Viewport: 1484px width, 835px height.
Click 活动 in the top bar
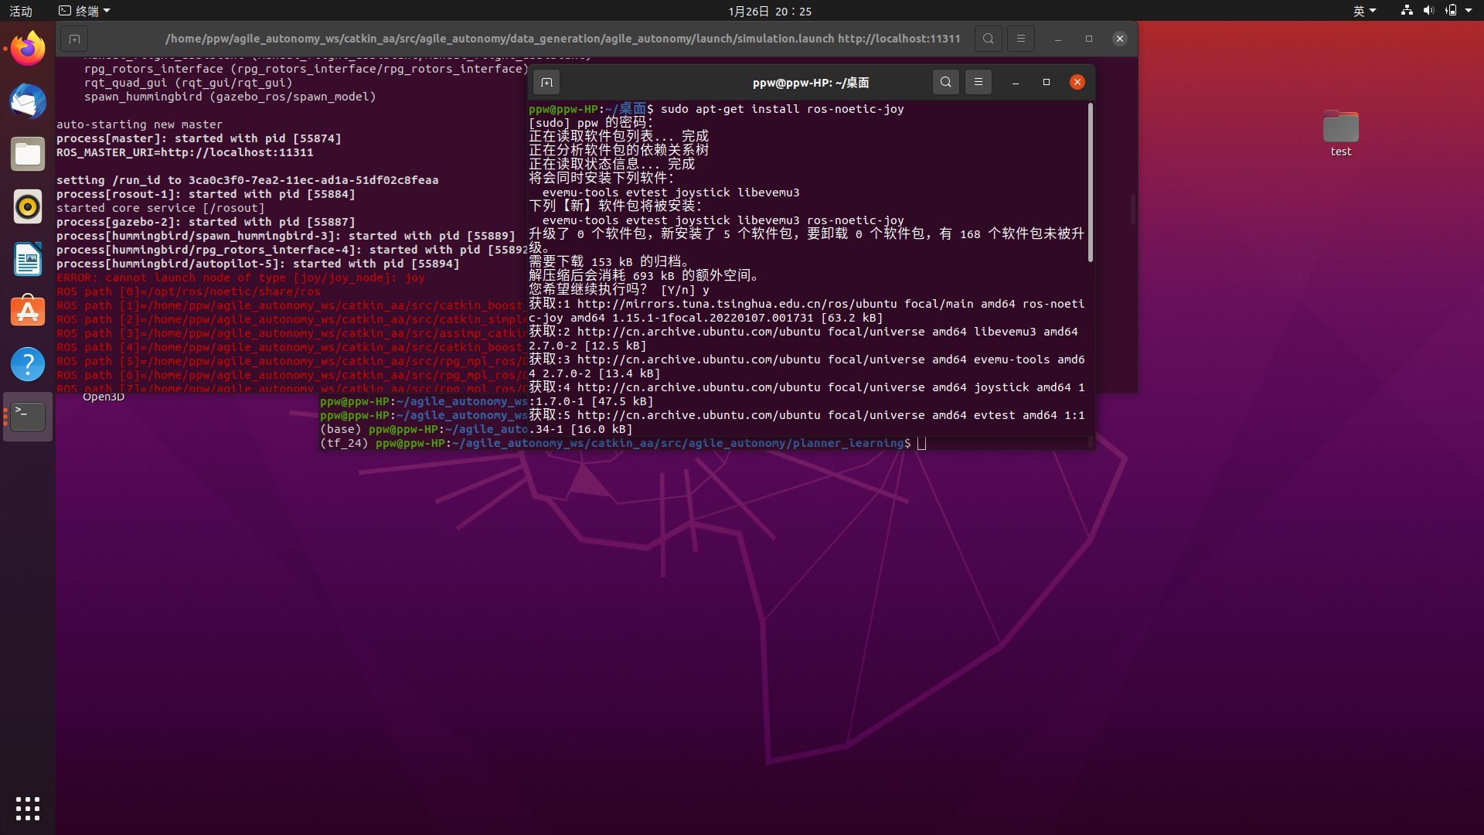(x=21, y=10)
